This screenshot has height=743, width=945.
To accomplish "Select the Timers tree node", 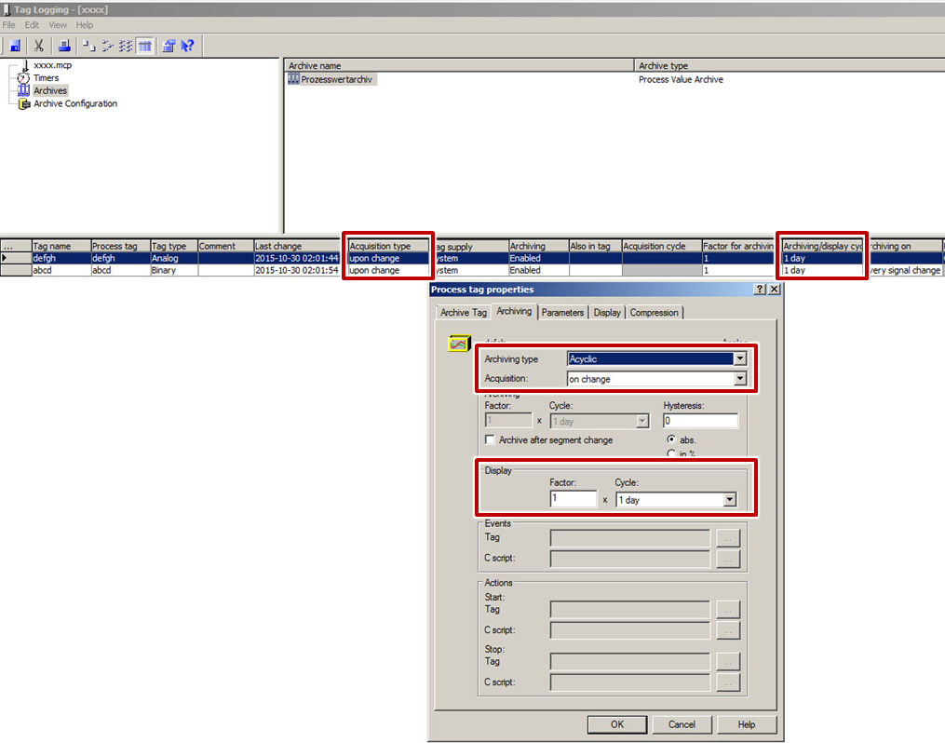I will 46,77.
